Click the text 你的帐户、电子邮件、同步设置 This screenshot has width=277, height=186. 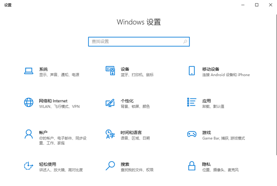click(x=63, y=141)
